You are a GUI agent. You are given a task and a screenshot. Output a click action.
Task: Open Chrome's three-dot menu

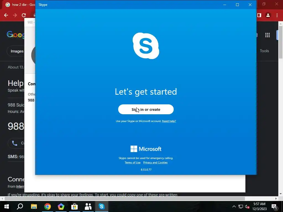point(277,15)
